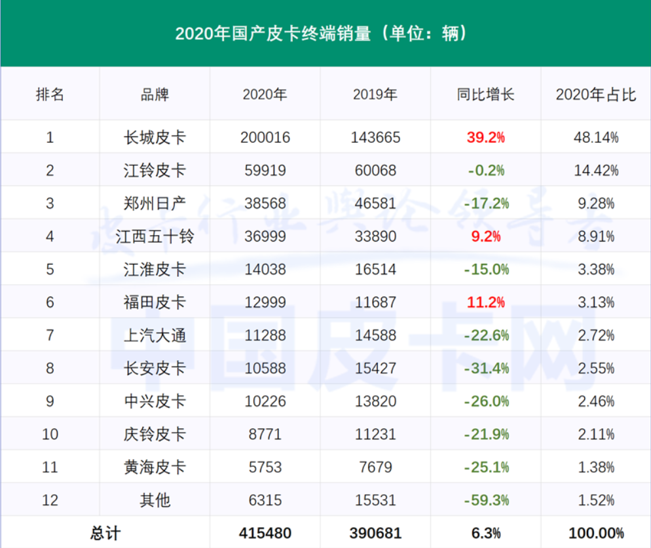Select growth figure -21.9%
Viewport: 651px width, 548px height.
pyautogui.click(x=486, y=434)
